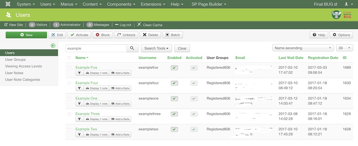Open the user account icon menu

(x=348, y=4)
